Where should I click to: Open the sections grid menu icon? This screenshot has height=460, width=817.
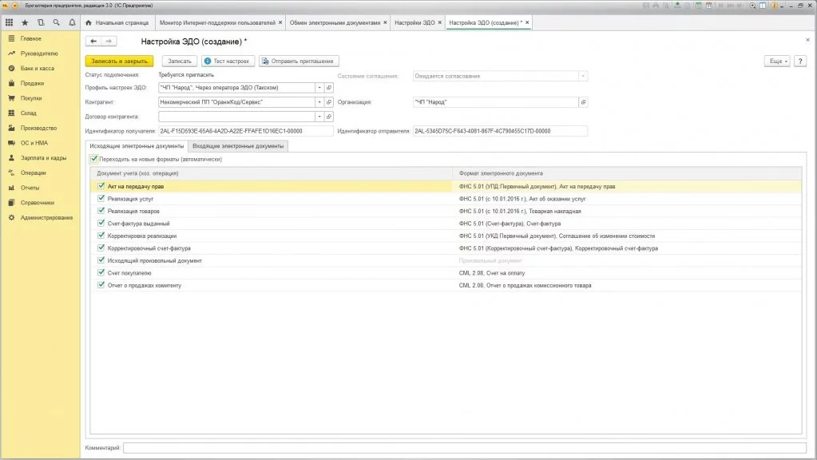pyautogui.click(x=10, y=22)
